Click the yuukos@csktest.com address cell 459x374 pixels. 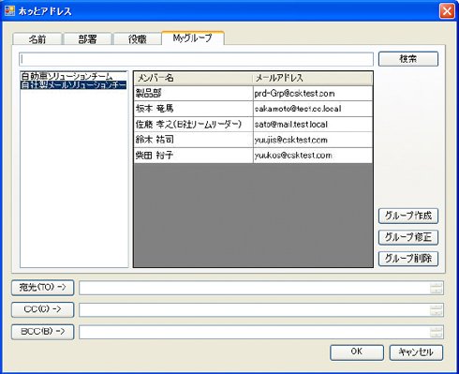click(313, 156)
